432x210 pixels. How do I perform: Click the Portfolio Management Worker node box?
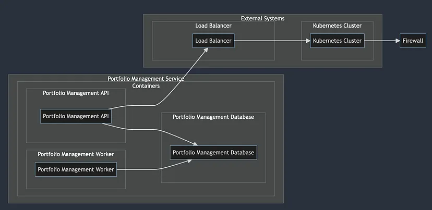[x=76, y=169]
